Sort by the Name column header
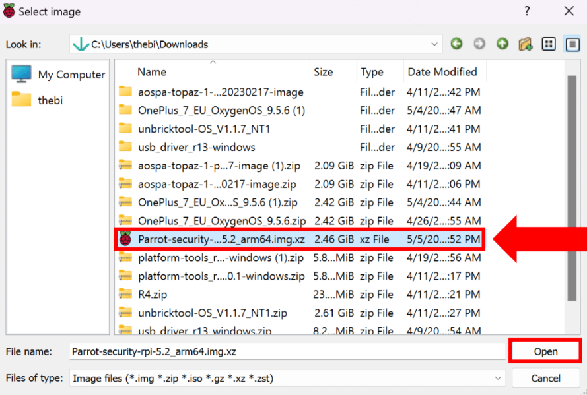The width and height of the screenshot is (587, 395). tap(213, 71)
